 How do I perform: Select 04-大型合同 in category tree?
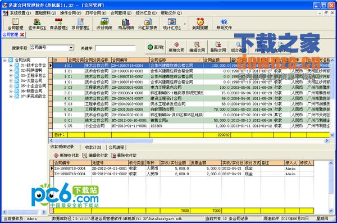pos(31,81)
